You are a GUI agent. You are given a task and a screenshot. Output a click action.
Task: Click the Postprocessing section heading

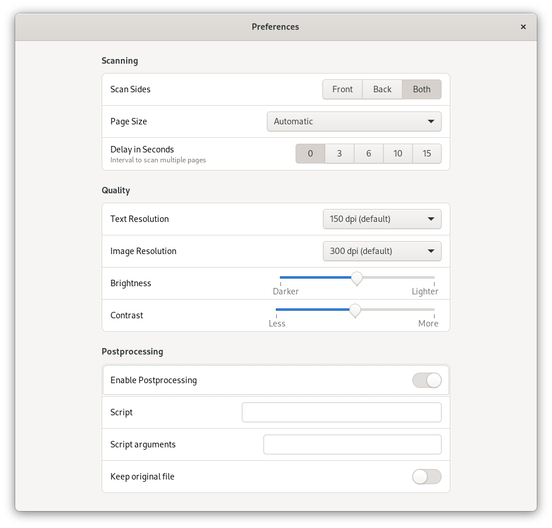coord(133,352)
